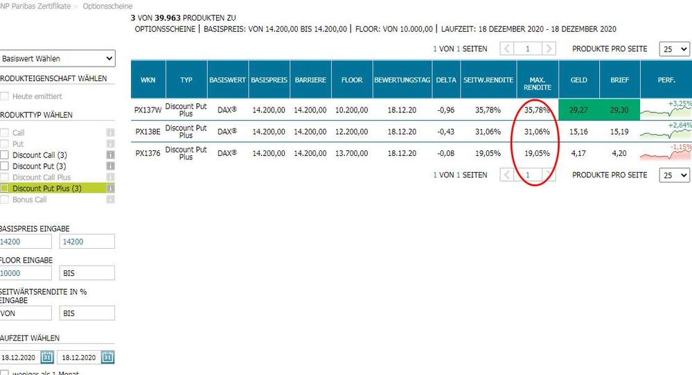The width and height of the screenshot is (692, 375).
Task: Click the green Geld price 29,27
Action: point(578,110)
